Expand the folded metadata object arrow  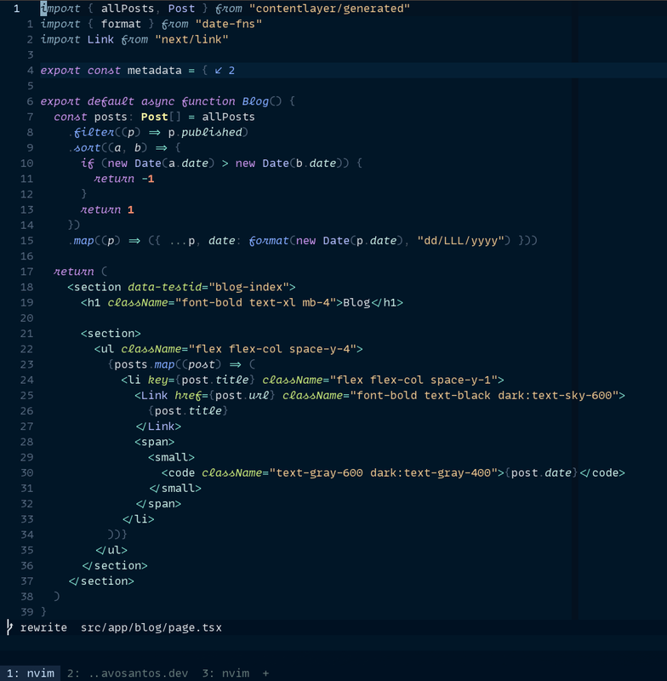(x=219, y=71)
